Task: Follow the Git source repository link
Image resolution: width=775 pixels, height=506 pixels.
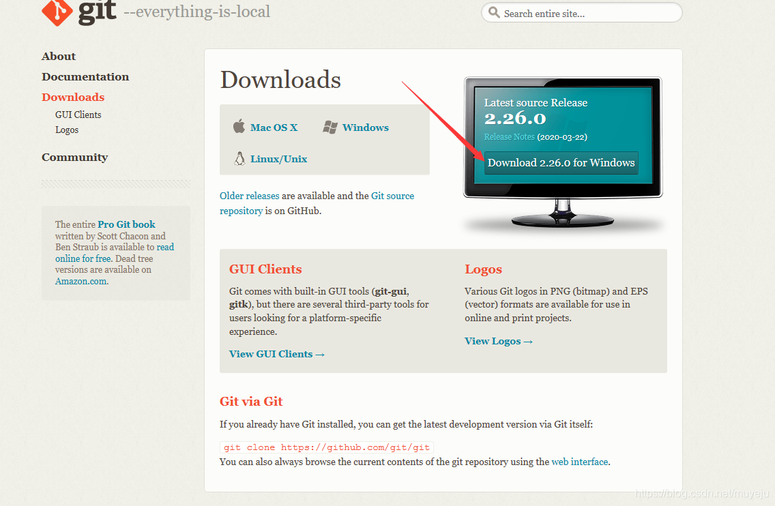Action: coord(317,203)
